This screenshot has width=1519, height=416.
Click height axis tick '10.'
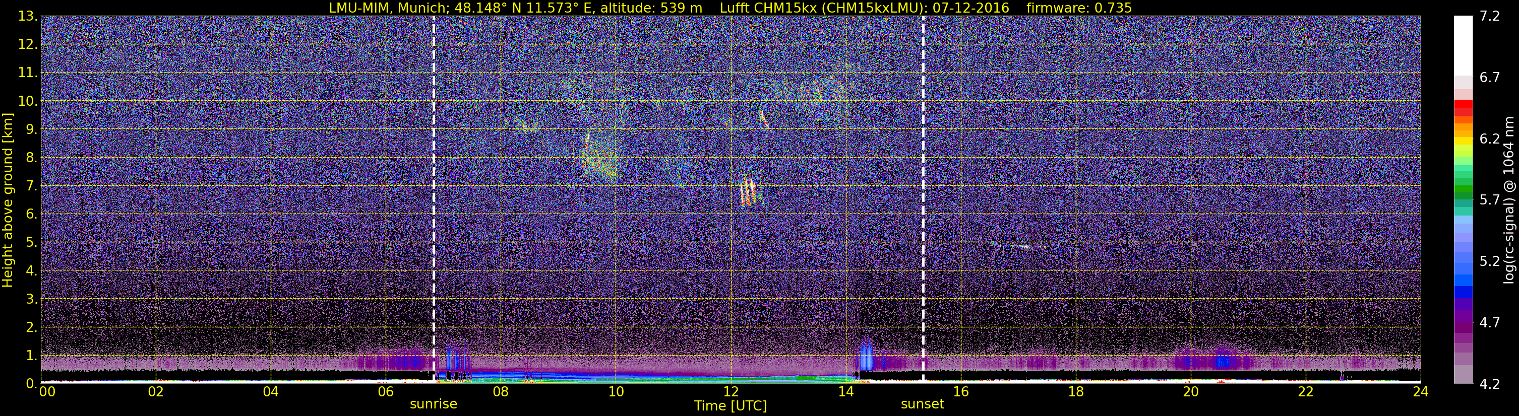coord(28,101)
